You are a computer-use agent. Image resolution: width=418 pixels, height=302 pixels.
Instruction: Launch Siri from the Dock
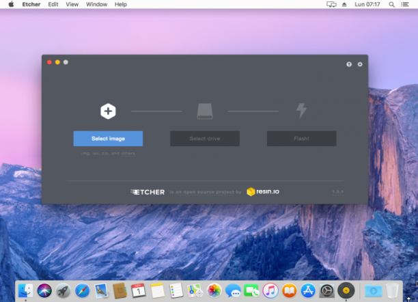coord(44,290)
